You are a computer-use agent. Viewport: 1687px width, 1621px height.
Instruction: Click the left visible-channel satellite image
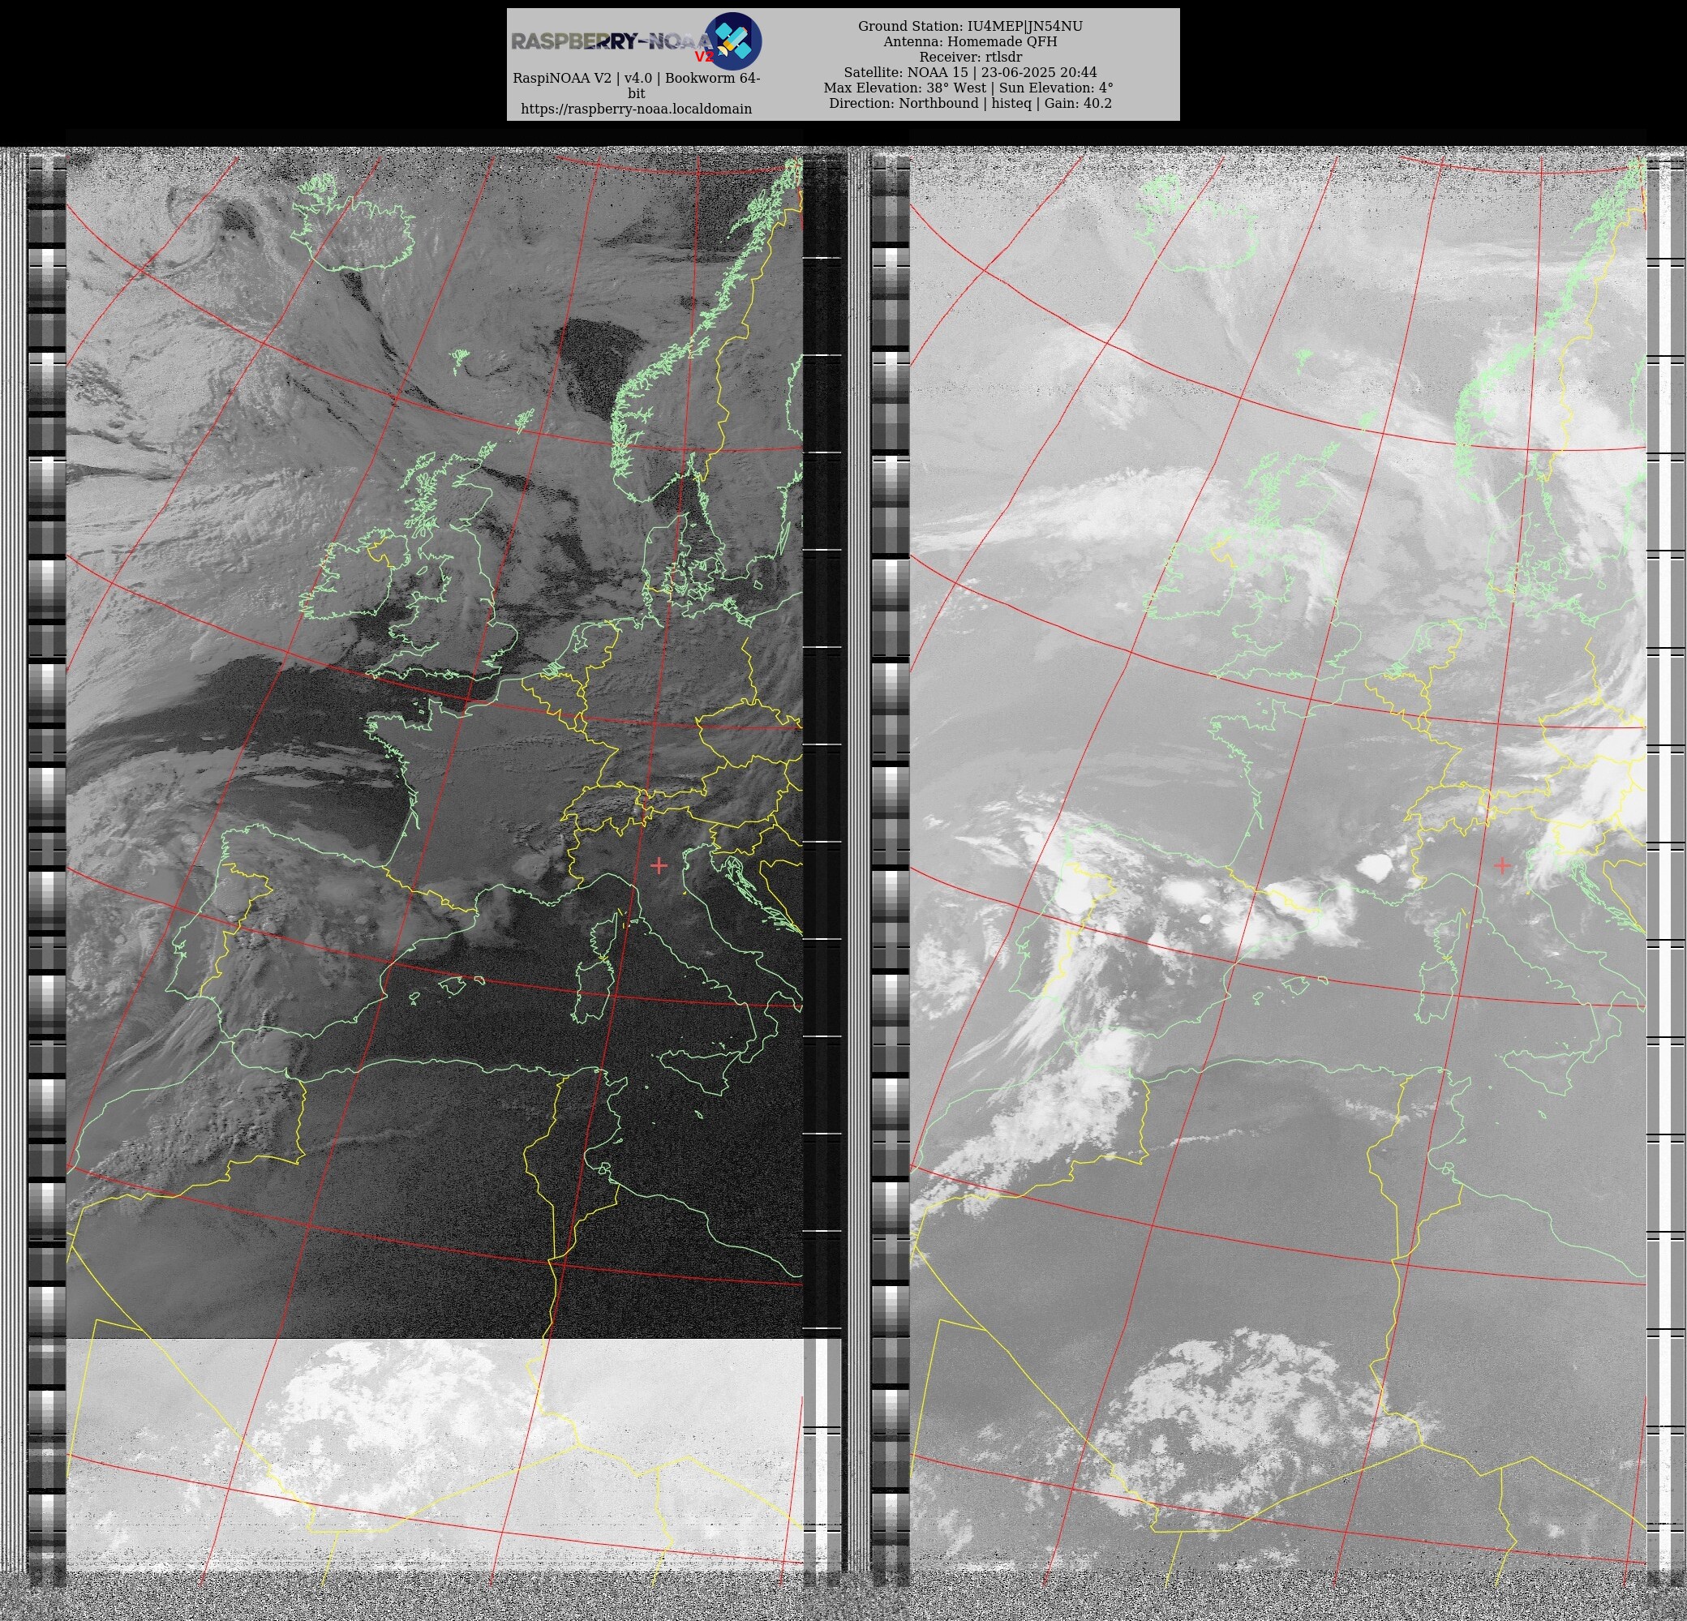coord(435,864)
